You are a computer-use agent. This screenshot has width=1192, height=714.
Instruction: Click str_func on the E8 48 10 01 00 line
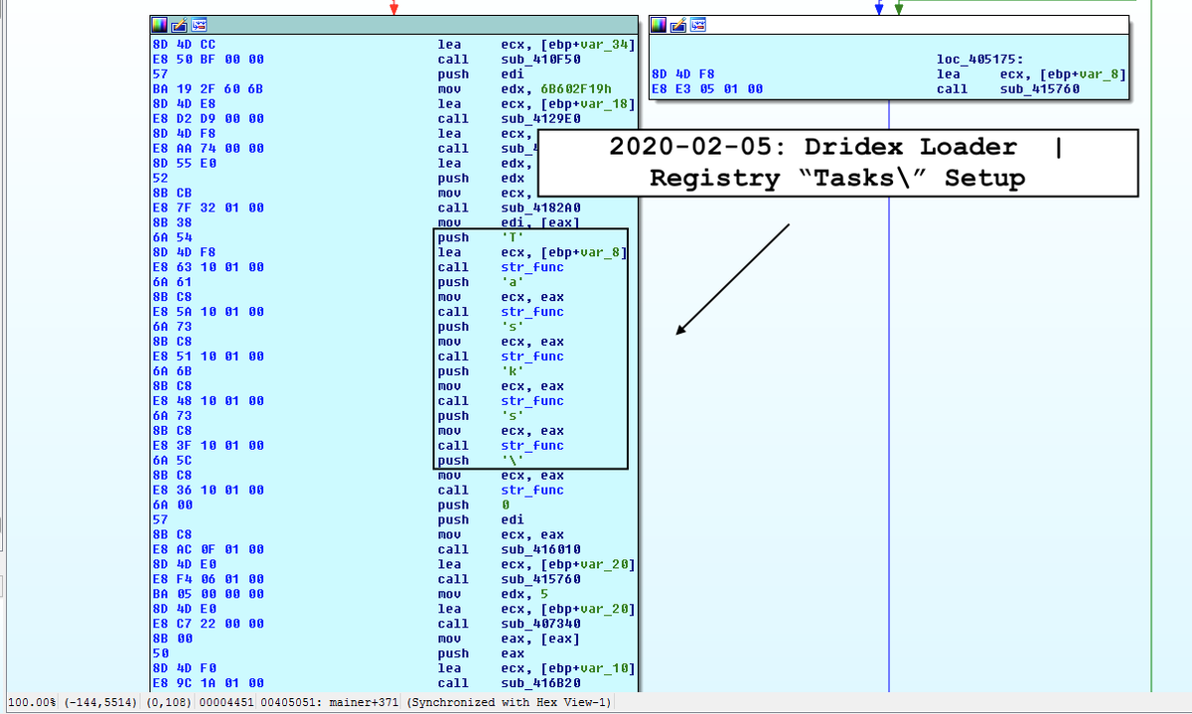point(532,401)
